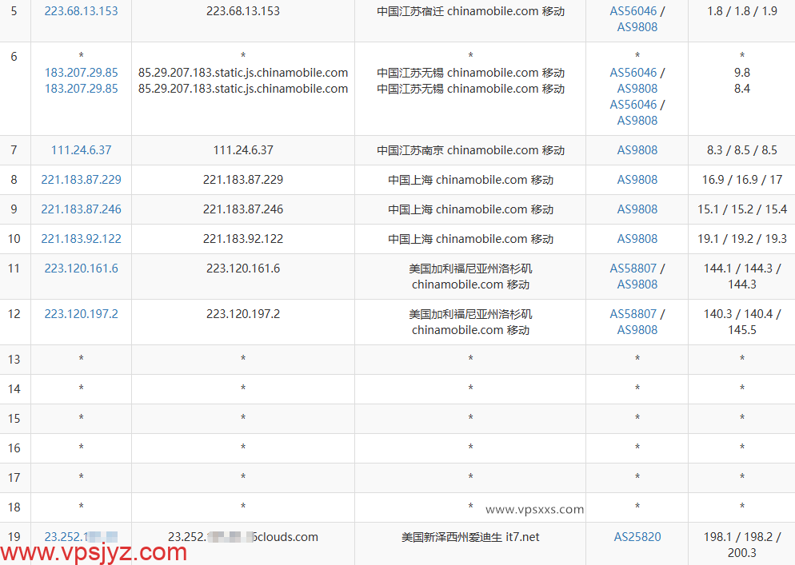Open the AS56046 link in hop 5
The image size is (795, 565).
coord(633,11)
